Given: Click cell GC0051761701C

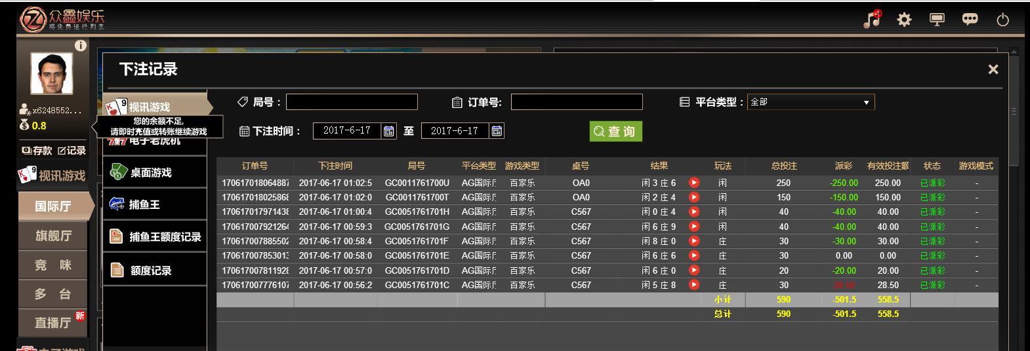Looking at the screenshot, I should [417, 285].
